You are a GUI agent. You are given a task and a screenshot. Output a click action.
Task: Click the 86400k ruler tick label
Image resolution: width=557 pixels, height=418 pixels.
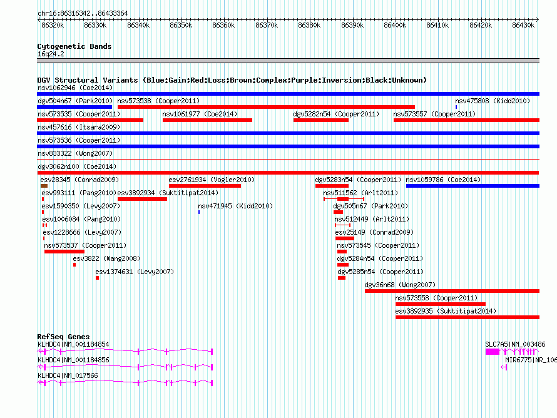(395, 25)
